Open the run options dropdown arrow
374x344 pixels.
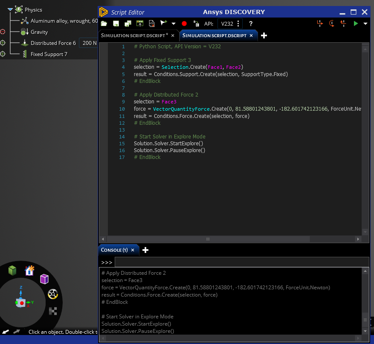[365, 24]
